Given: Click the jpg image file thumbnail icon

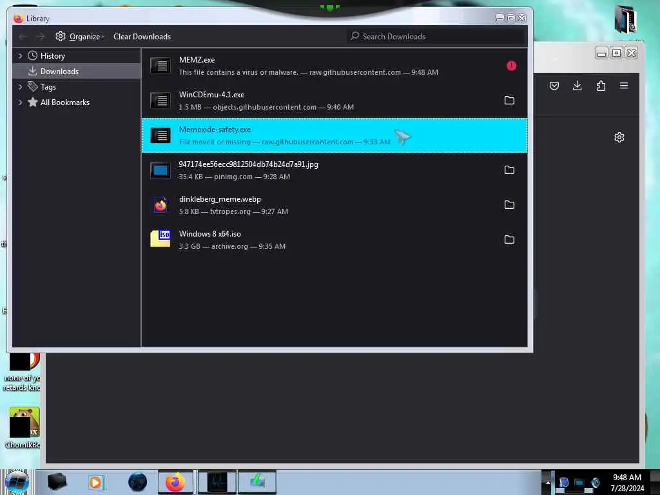Looking at the screenshot, I should 160,170.
